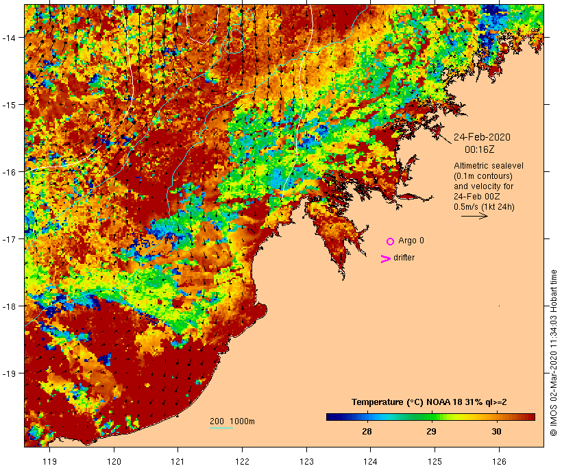562x466 pixels.
Task: Click the '24-Feb 00Z' text line
Action: [477, 197]
